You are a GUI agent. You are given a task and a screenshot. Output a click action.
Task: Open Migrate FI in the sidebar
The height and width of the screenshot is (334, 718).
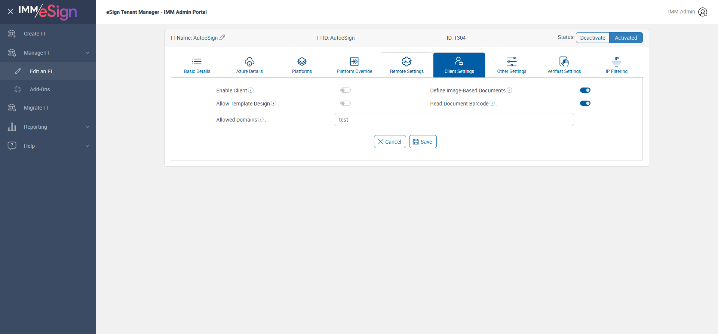48,108
